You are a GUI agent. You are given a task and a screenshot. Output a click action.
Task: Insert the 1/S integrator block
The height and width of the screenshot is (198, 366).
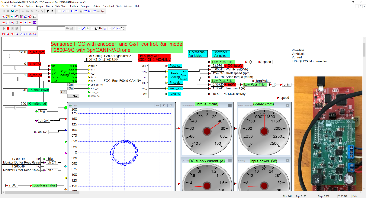pos(3,34)
